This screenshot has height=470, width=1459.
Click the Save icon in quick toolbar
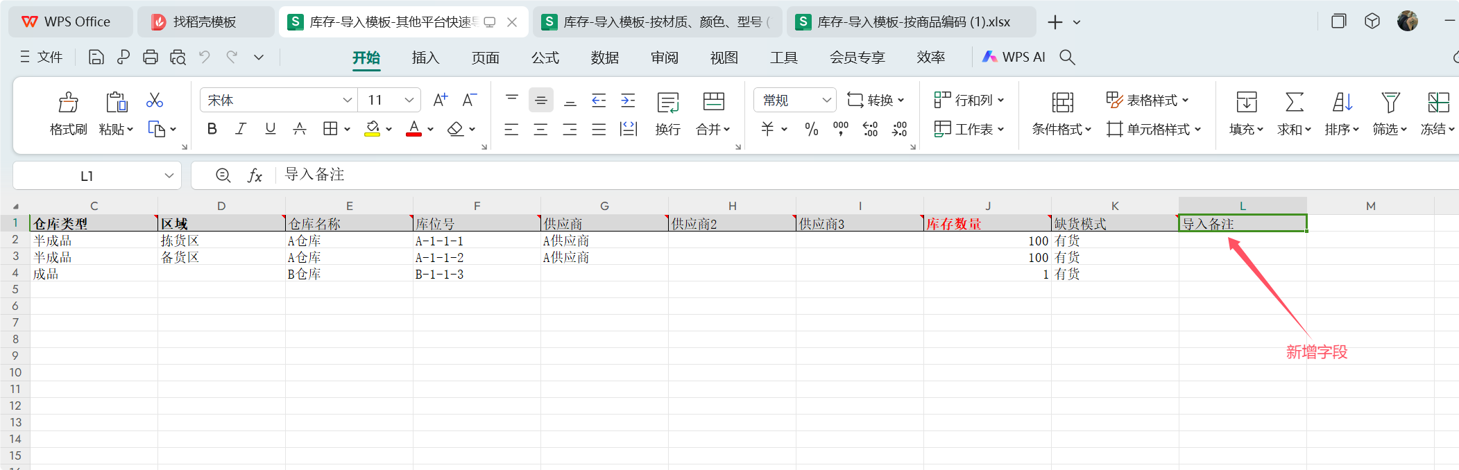[96, 58]
